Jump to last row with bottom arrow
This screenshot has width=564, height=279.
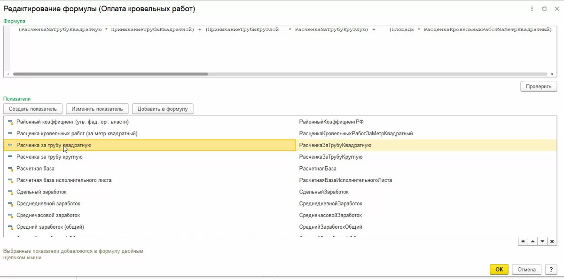coord(552,241)
